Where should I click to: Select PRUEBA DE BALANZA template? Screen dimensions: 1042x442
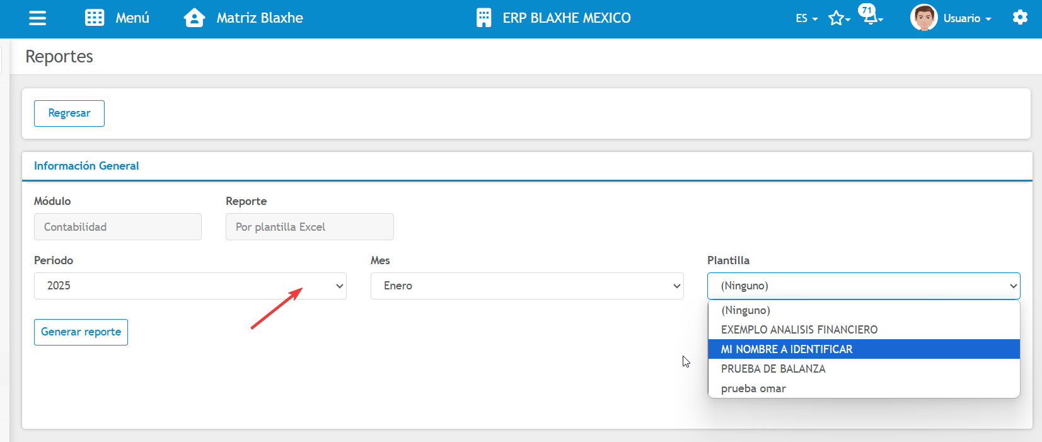(x=864, y=369)
